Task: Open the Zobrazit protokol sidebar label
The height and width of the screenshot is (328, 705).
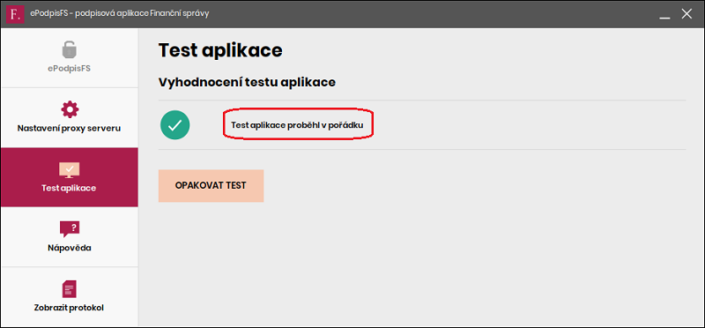Action: (x=70, y=309)
